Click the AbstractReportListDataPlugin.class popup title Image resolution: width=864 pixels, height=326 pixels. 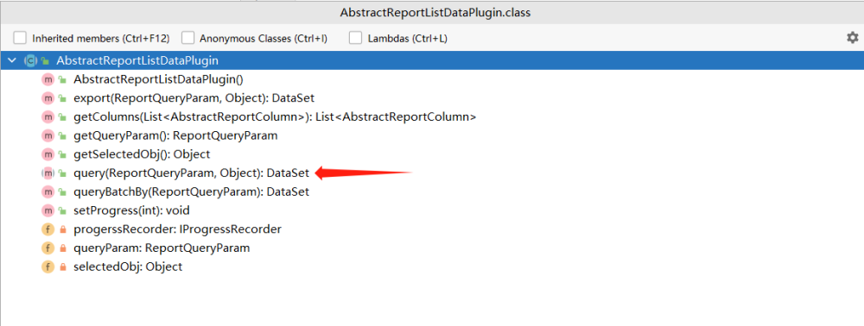[x=435, y=13]
